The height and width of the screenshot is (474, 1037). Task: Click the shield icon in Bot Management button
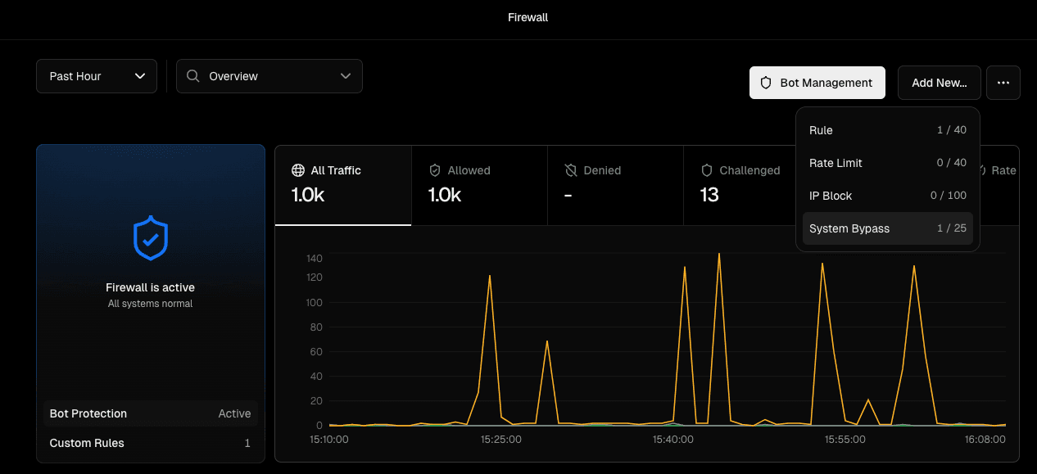coord(767,83)
